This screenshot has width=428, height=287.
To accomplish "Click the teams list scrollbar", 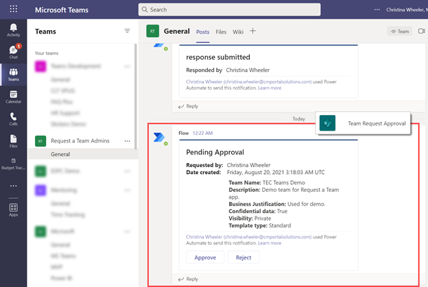I will (136, 96).
